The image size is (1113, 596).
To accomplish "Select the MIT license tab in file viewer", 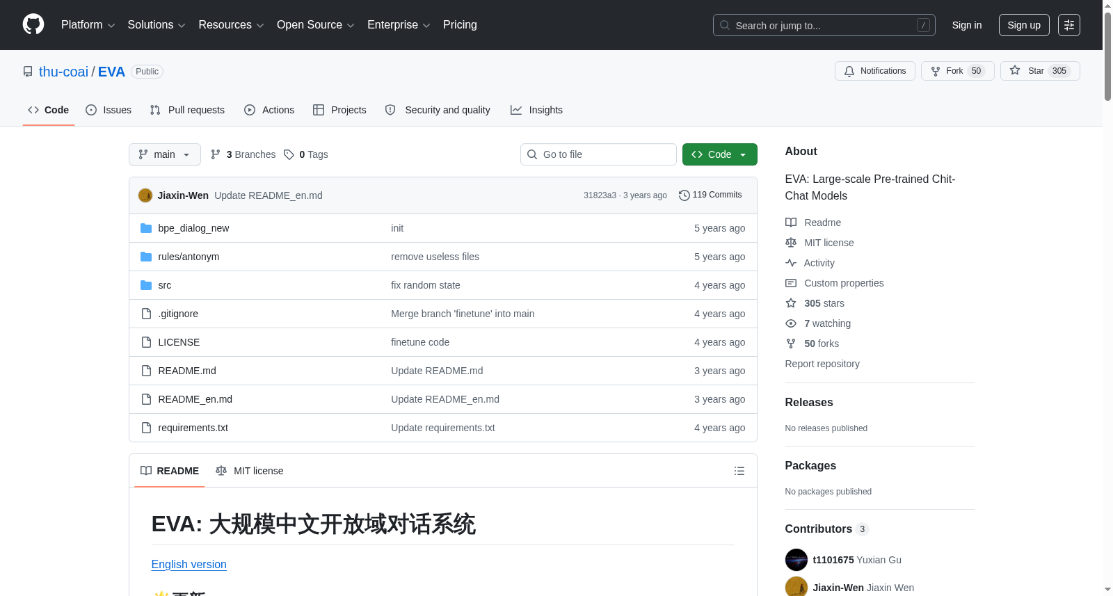I will (x=250, y=471).
